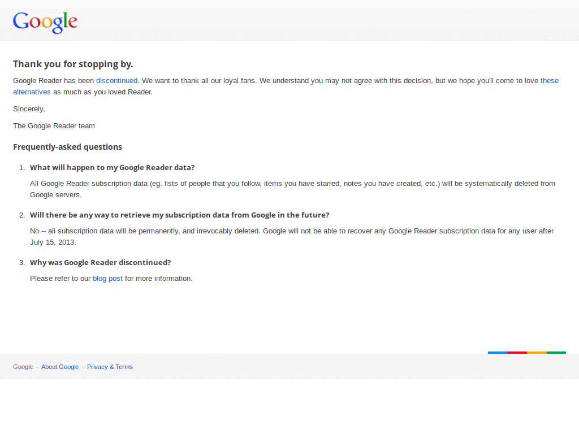Click the blue segment of the colored bar
This screenshot has height=434, width=579.
pos(497,352)
